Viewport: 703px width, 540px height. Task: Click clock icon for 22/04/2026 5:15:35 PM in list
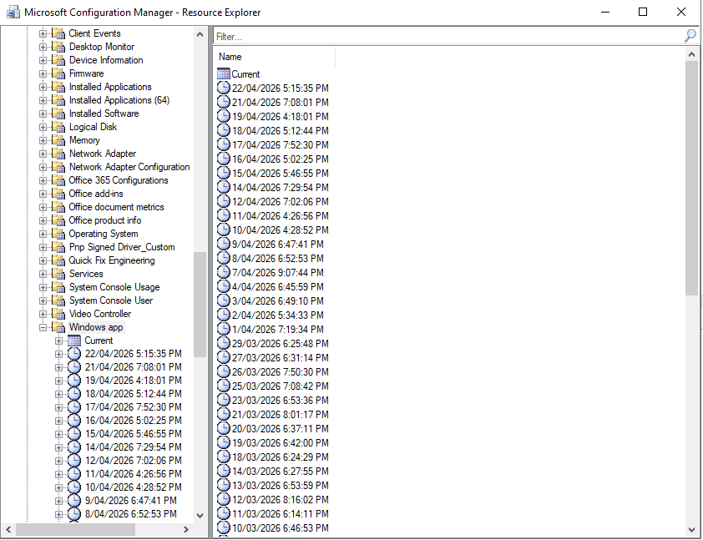pyautogui.click(x=224, y=88)
